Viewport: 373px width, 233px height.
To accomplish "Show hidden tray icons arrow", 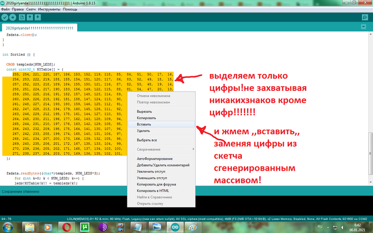I will (x=328, y=228).
